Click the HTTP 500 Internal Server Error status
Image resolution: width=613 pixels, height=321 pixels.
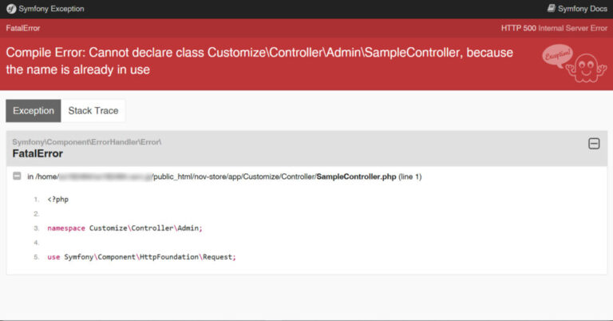[554, 28]
